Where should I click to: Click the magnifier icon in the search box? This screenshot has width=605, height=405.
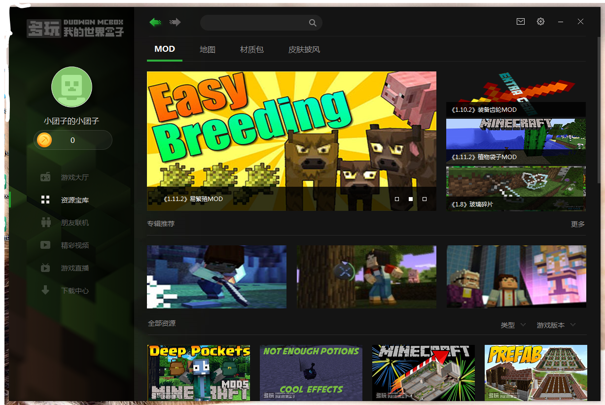click(x=313, y=23)
